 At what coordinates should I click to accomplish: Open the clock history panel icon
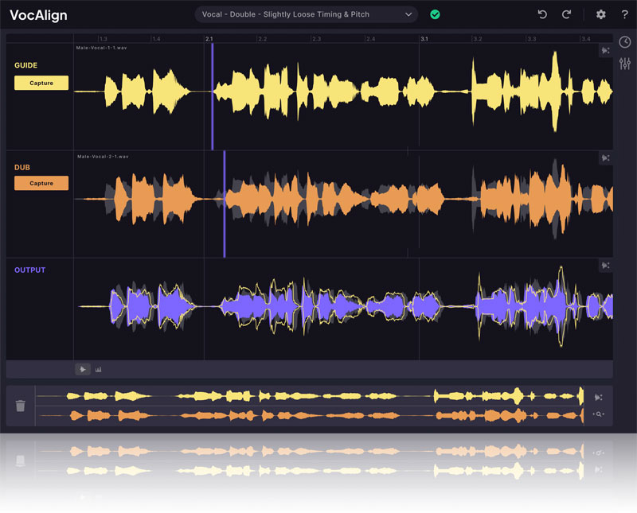point(625,42)
